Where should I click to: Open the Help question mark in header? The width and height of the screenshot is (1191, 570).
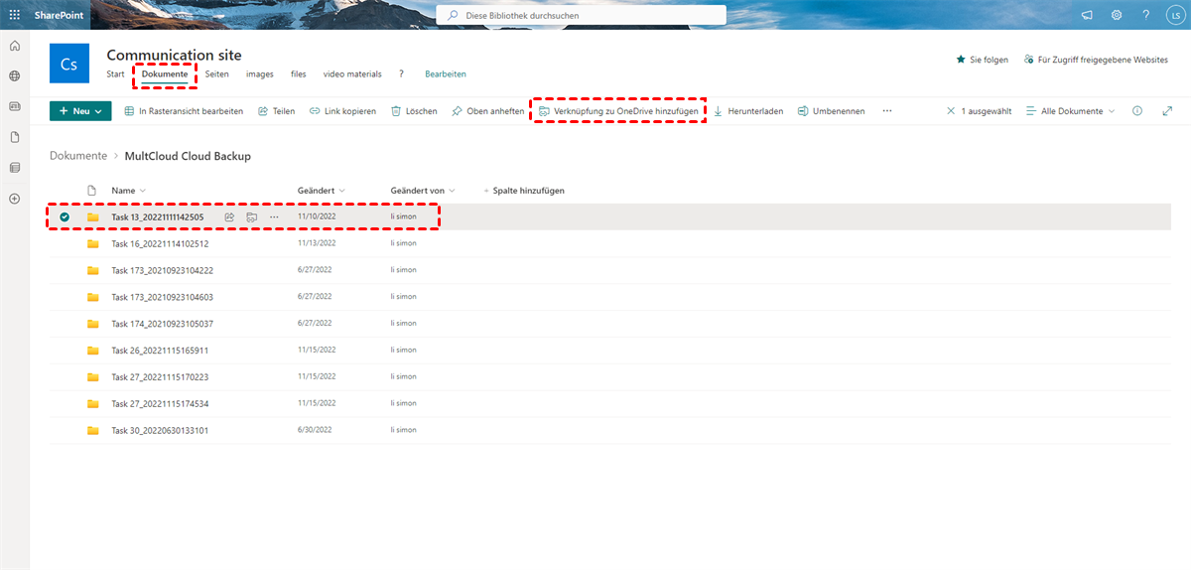click(1145, 15)
